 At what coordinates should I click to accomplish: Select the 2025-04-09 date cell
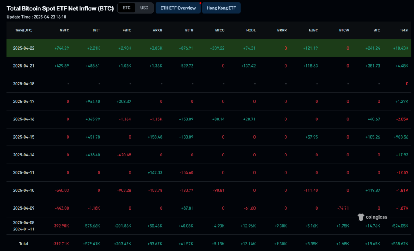(24, 208)
